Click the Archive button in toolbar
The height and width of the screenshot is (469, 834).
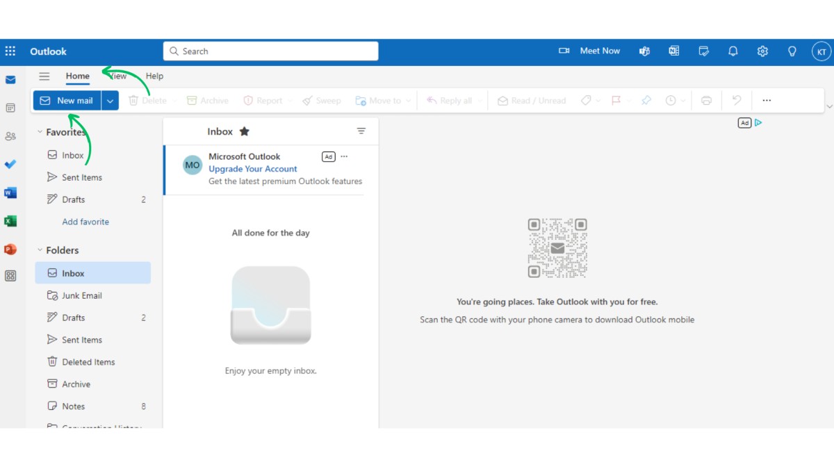click(207, 101)
